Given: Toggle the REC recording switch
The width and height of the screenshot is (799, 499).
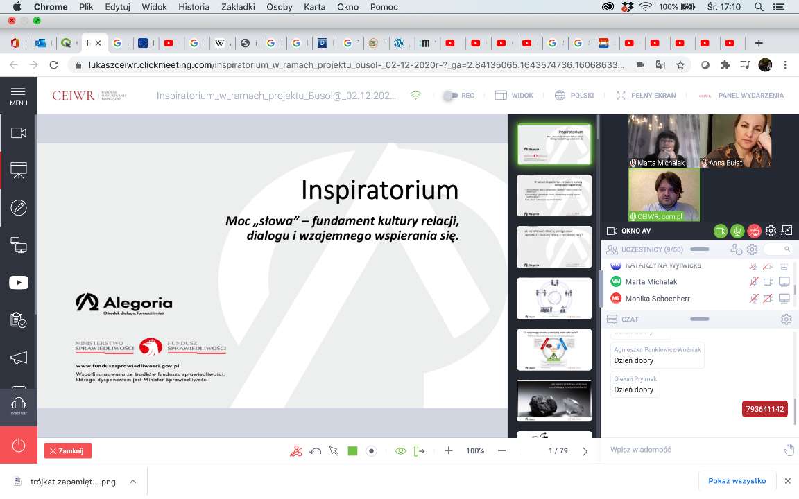Looking at the screenshot, I should tap(451, 96).
